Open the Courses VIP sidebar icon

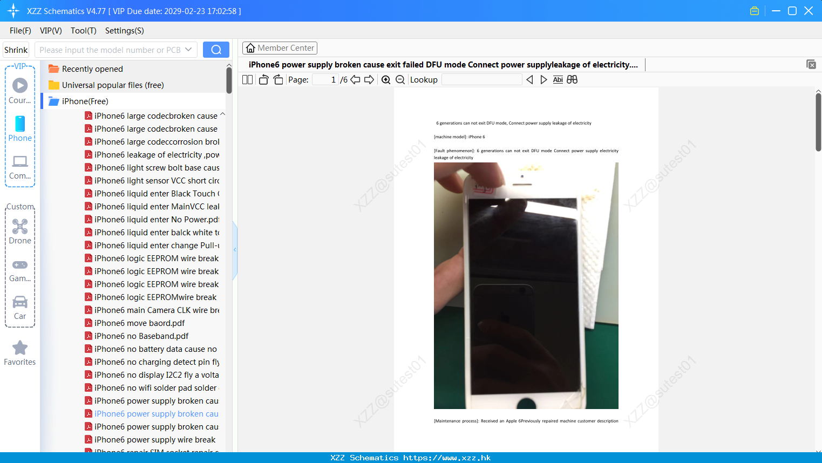[20, 90]
